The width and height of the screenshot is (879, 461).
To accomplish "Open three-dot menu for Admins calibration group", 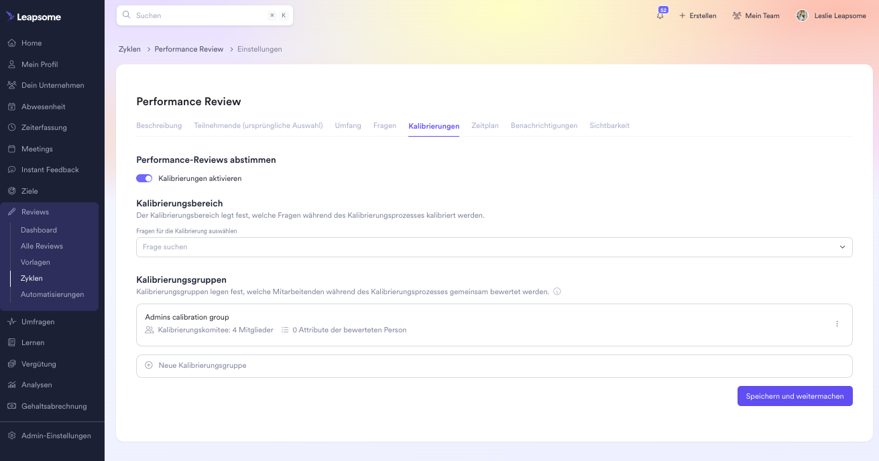I will pyautogui.click(x=837, y=324).
